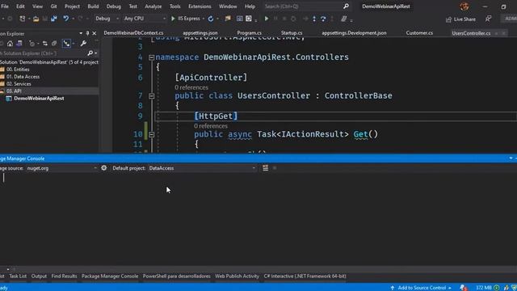
Task: Open Package Manager settings gear icon
Action: 104,168
